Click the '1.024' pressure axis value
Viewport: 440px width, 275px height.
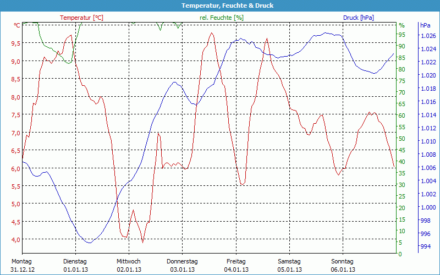tap(428, 49)
